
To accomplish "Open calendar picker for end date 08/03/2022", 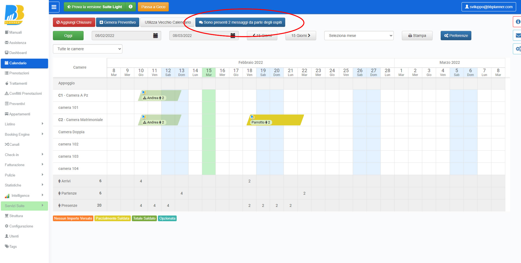I will 233,36.
